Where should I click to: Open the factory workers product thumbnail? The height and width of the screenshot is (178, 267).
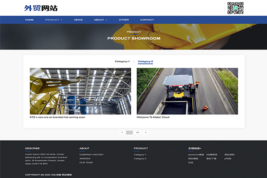pos(80,91)
